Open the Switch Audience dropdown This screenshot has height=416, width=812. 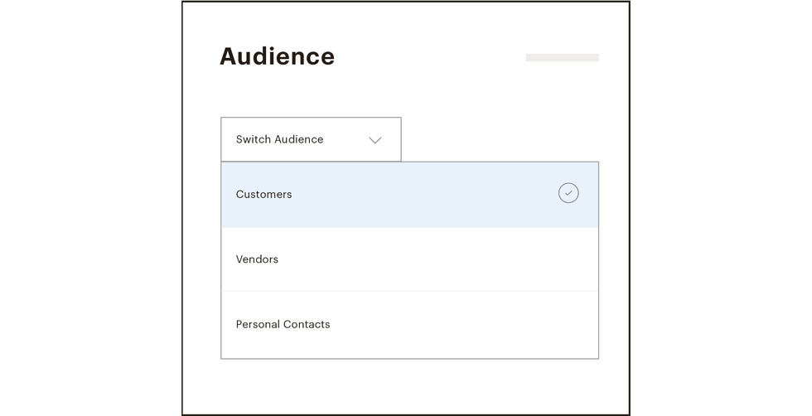tap(311, 139)
